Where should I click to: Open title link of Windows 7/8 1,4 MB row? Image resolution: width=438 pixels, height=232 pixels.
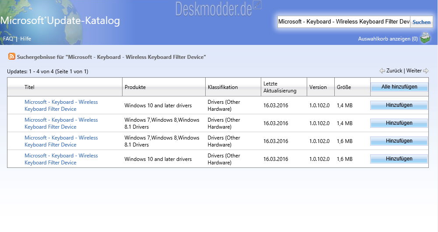point(61,123)
